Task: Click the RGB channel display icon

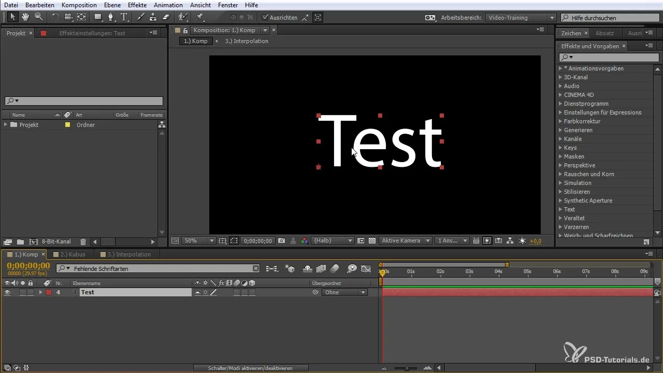Action: [x=305, y=241]
